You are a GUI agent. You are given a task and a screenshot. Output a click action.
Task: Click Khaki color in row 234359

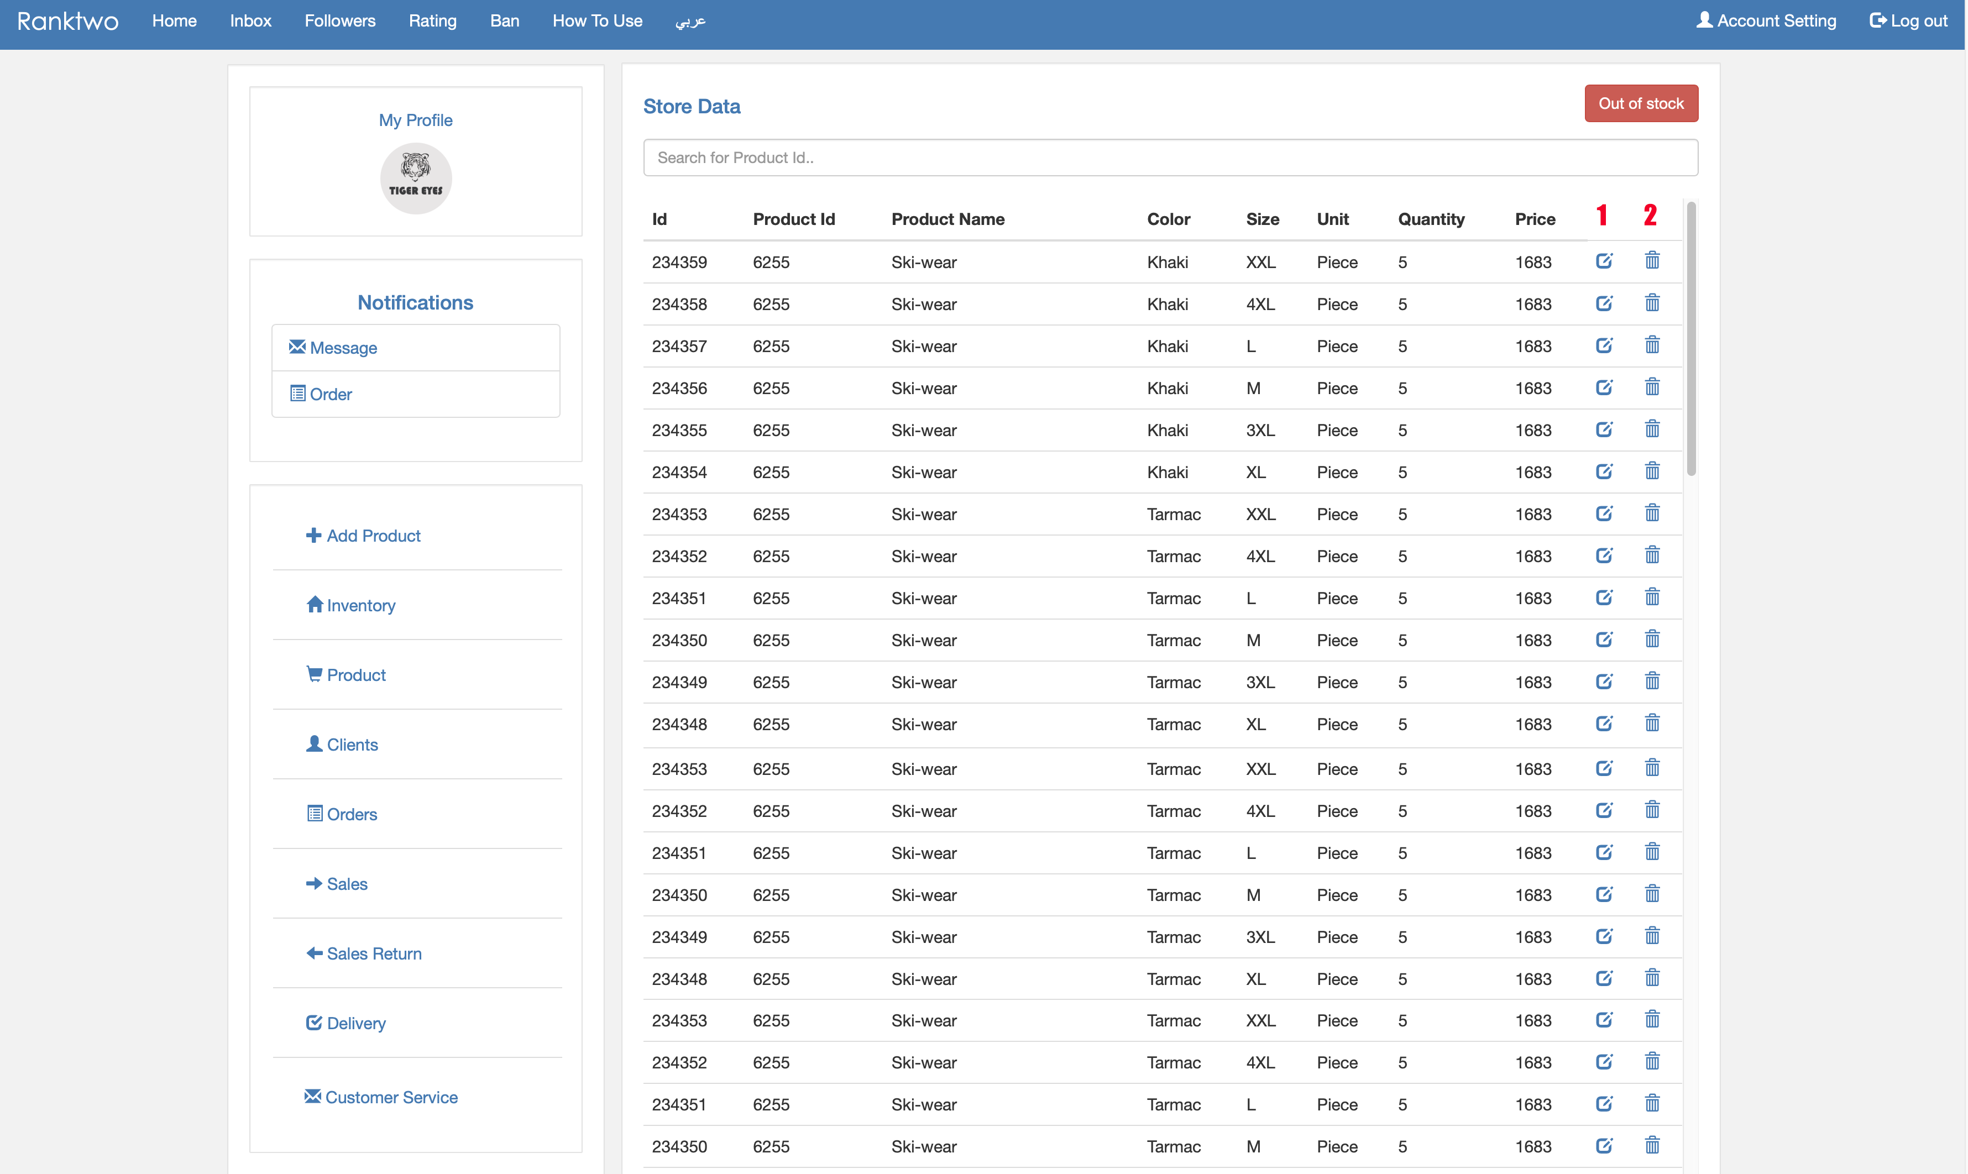tap(1168, 262)
